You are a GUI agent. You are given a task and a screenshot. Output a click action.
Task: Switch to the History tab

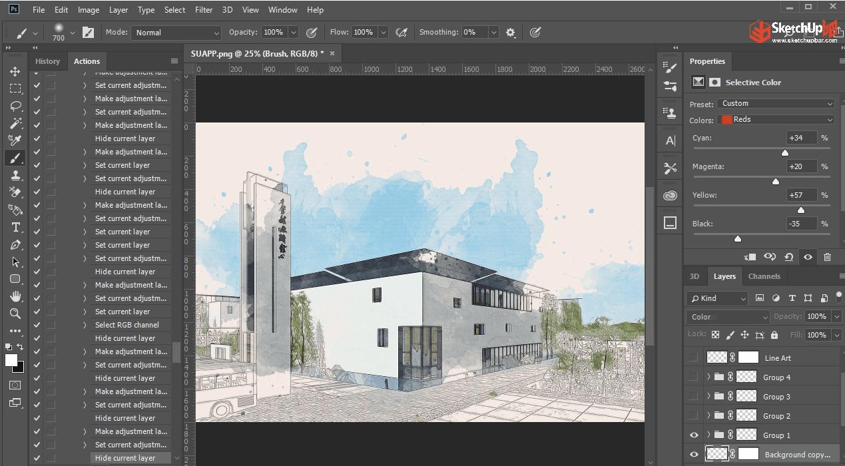[47, 61]
